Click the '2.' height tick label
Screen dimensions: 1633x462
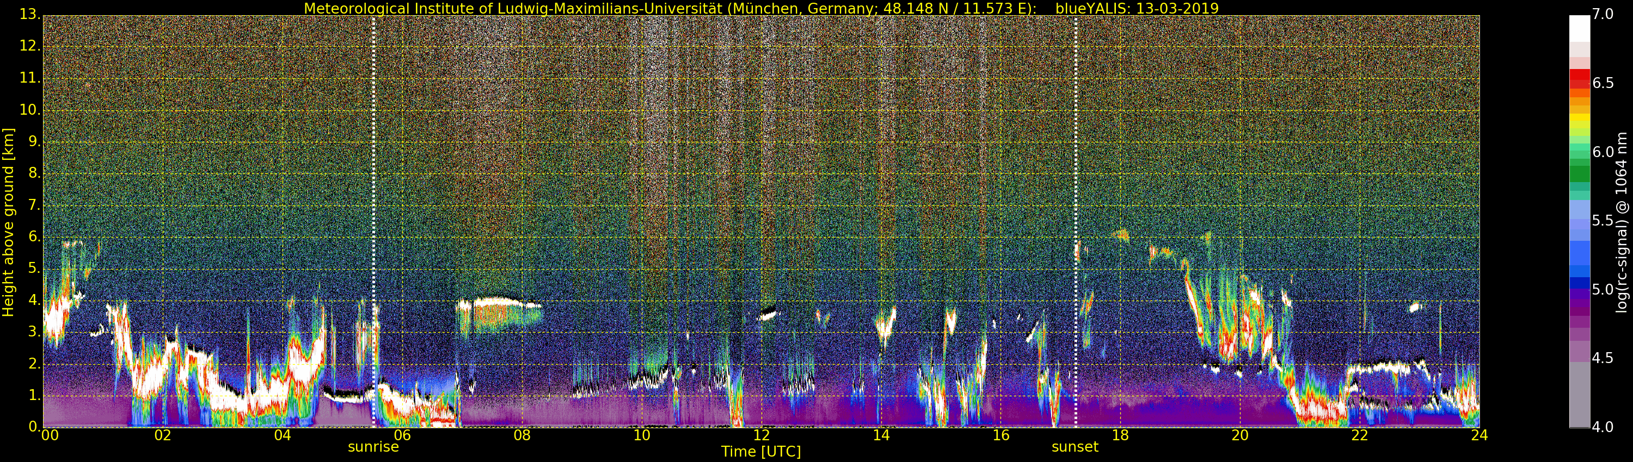pyautogui.click(x=34, y=363)
